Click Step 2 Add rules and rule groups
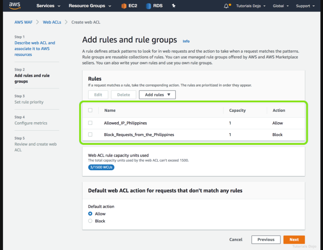Screen dimensions: 323x250 click(x=32, y=78)
